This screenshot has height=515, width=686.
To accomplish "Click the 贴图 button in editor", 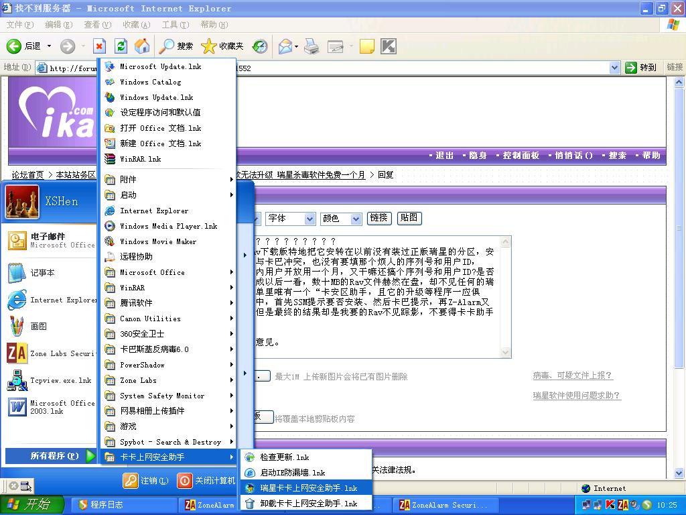I will (409, 218).
